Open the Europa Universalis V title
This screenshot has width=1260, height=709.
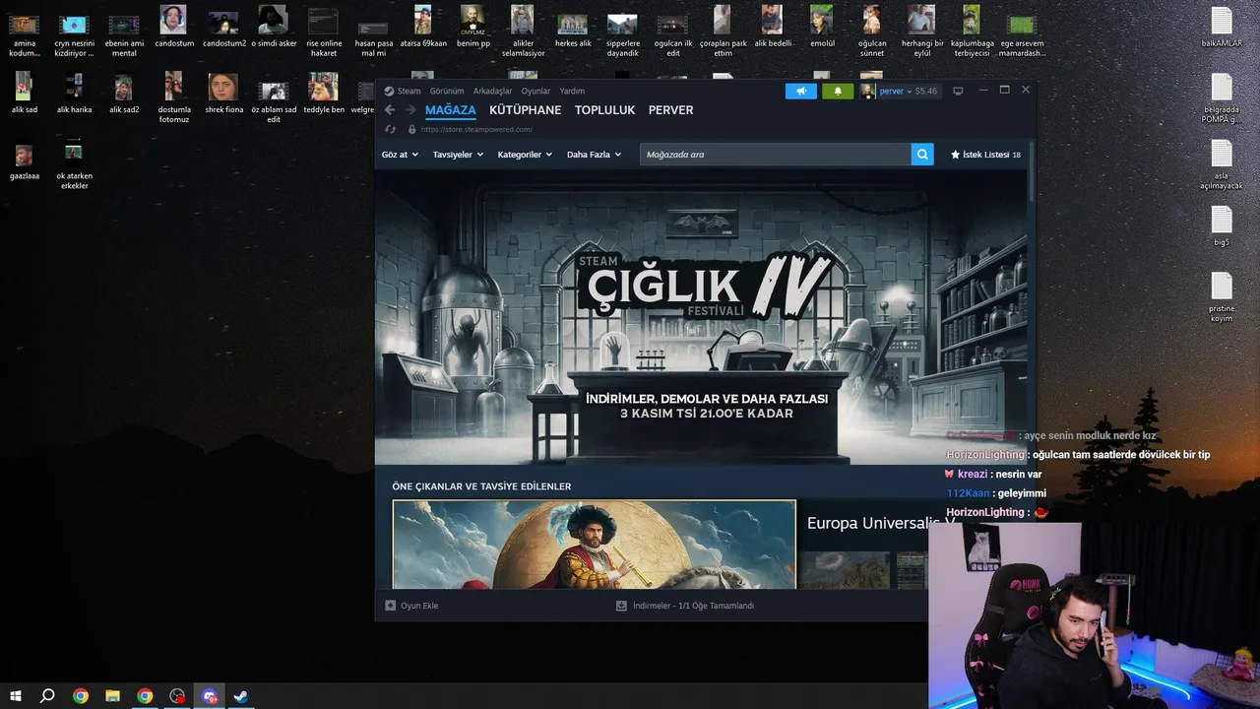click(x=881, y=523)
